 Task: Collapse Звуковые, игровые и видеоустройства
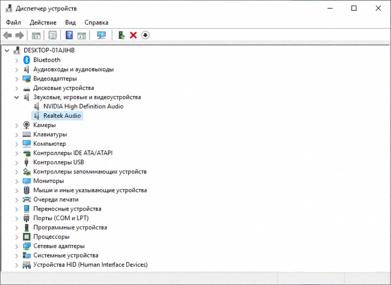pyautogui.click(x=17, y=97)
